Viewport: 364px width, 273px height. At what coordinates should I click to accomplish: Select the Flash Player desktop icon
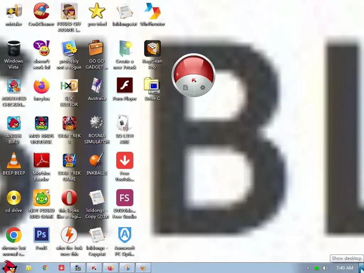pos(125,85)
